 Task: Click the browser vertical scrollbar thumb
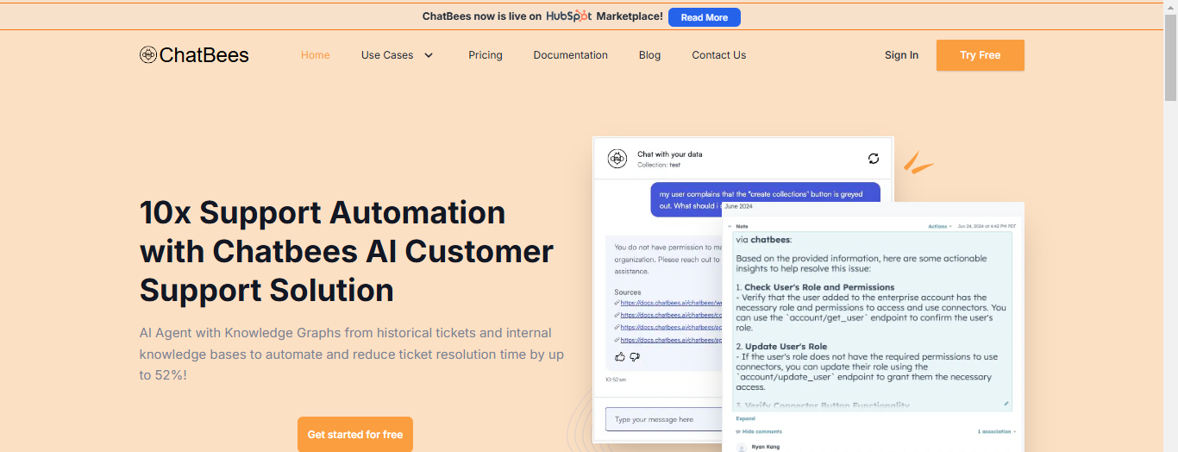click(1170, 58)
